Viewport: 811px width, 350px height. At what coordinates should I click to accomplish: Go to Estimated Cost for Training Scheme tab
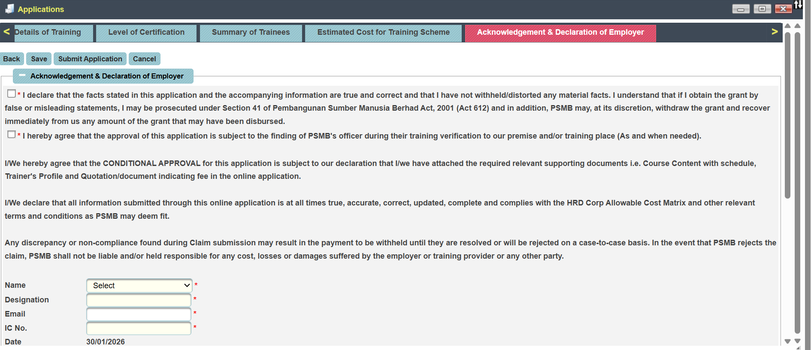coord(383,33)
